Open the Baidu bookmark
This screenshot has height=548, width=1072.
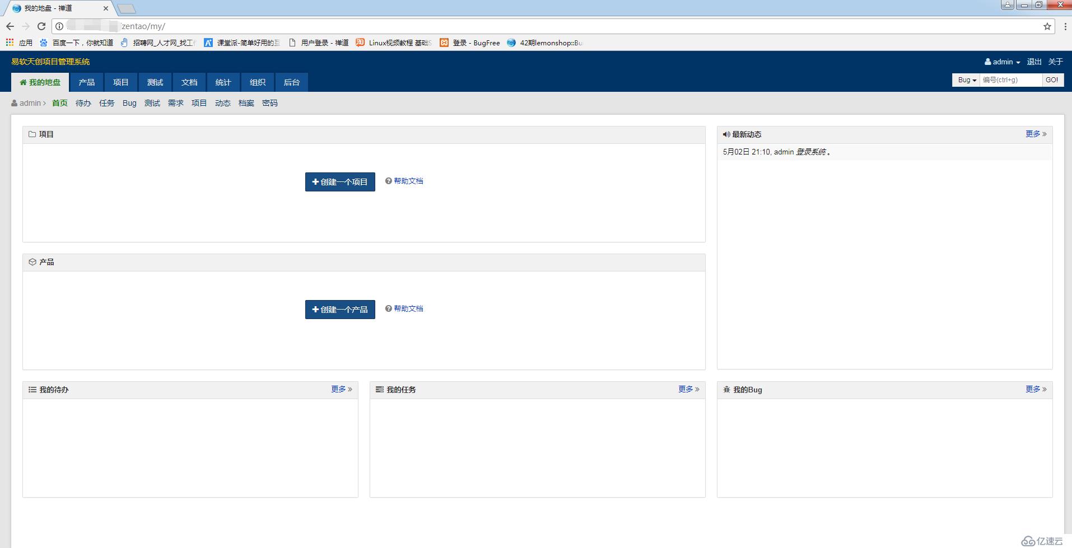coord(76,43)
